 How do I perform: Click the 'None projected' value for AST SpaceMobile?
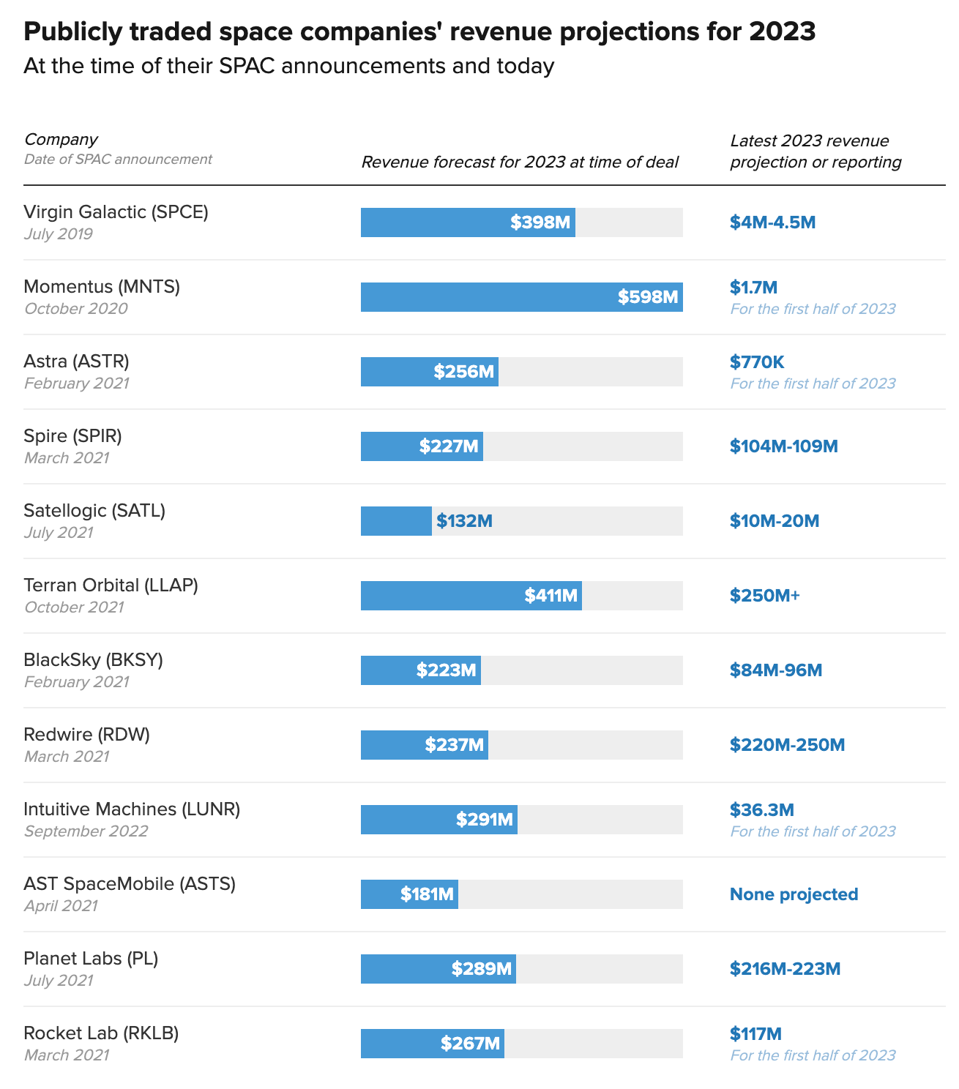pyautogui.click(x=794, y=894)
